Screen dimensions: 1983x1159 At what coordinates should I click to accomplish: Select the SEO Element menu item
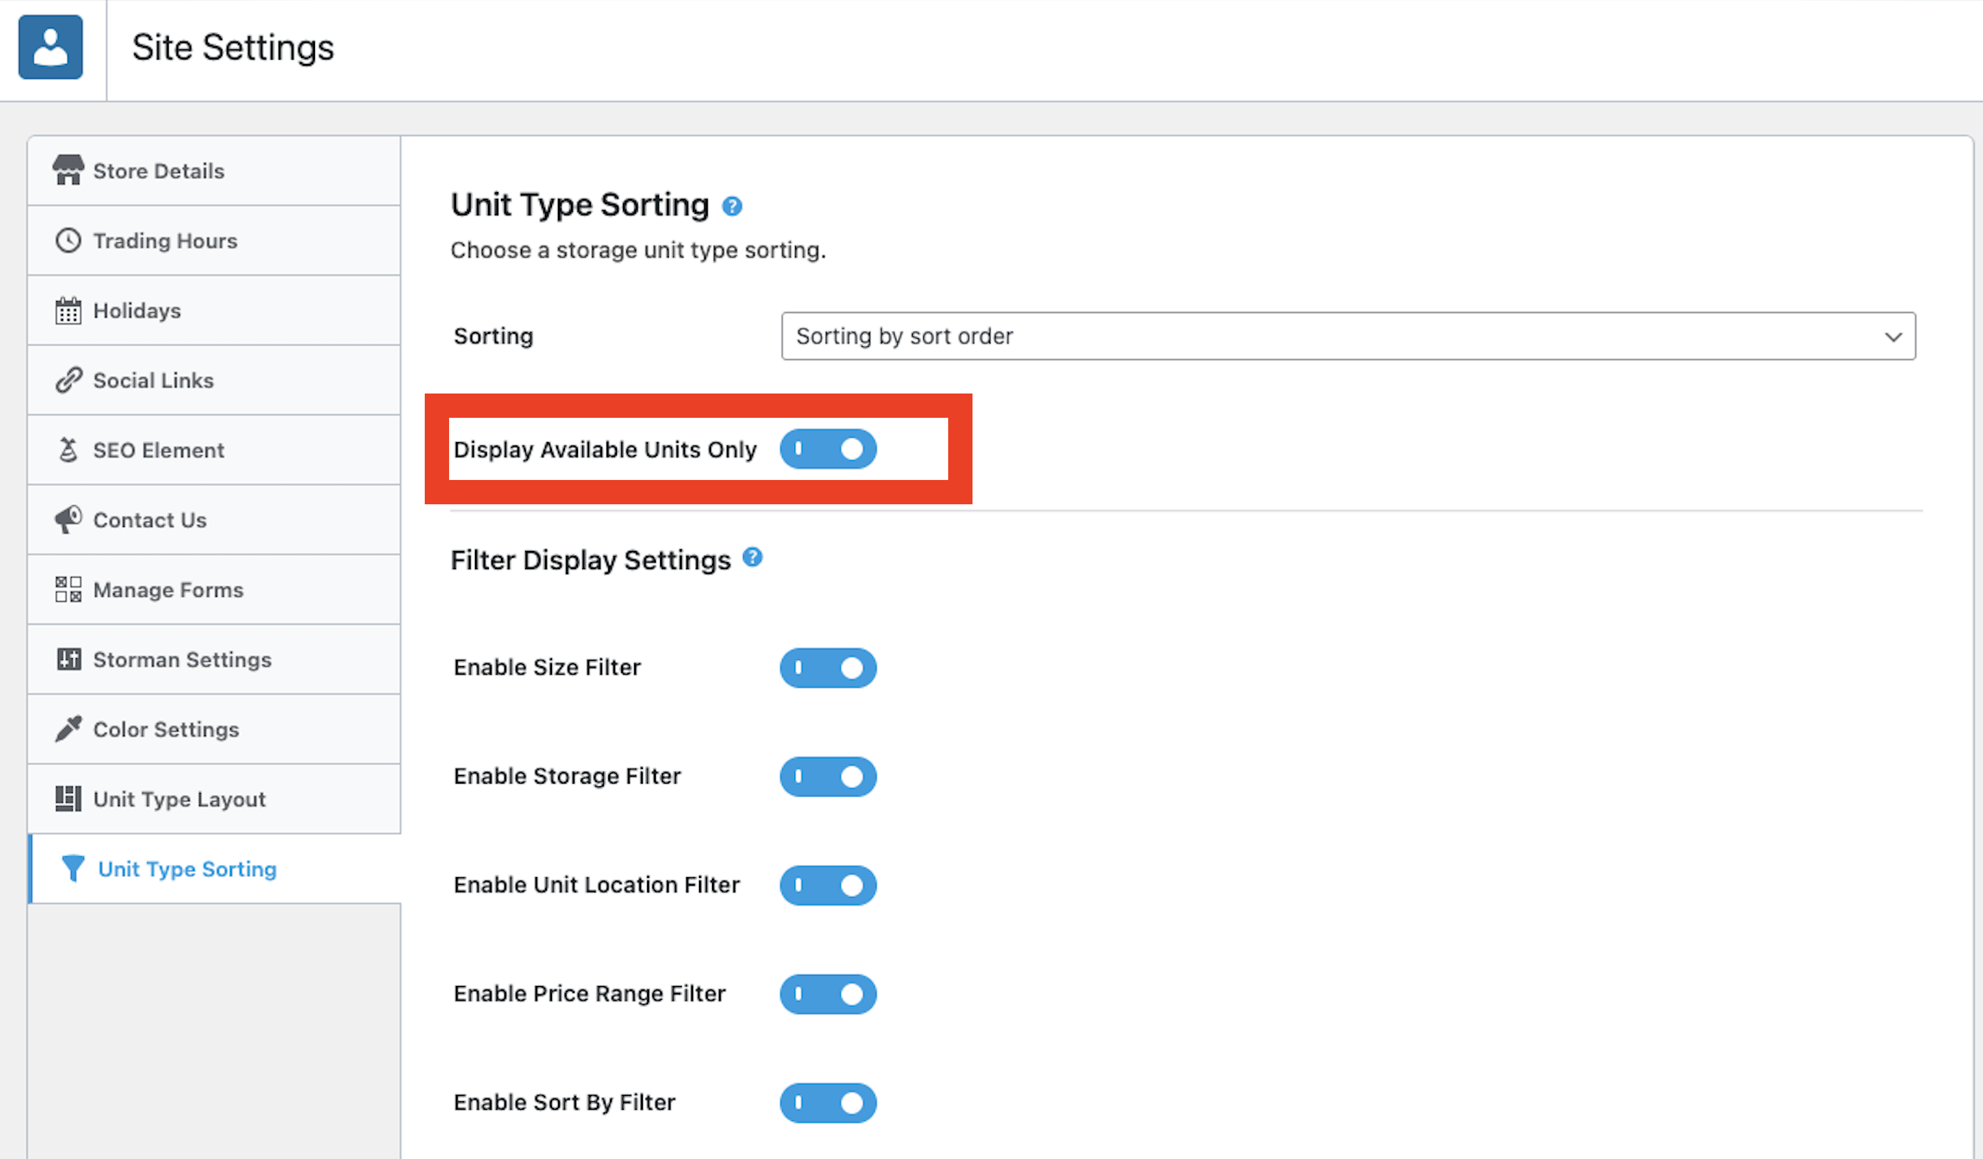pos(158,451)
